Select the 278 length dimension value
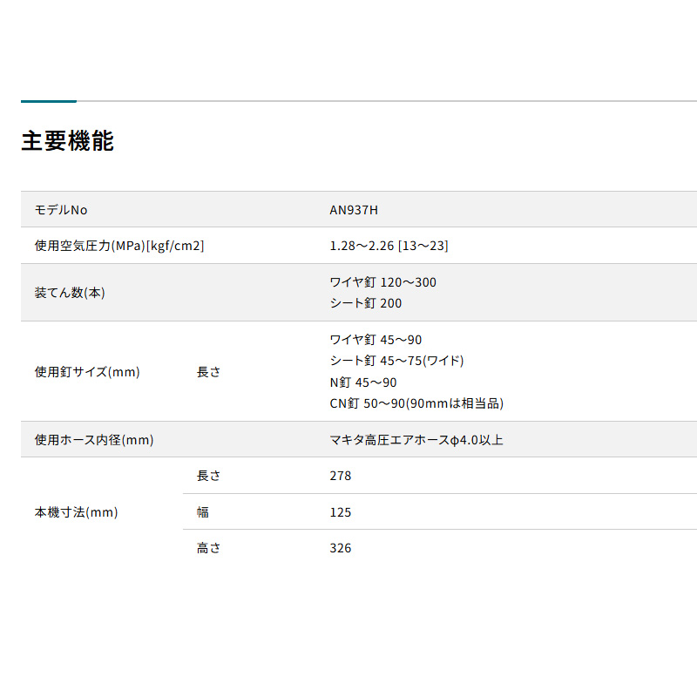The width and height of the screenshot is (697, 697). pos(341,476)
